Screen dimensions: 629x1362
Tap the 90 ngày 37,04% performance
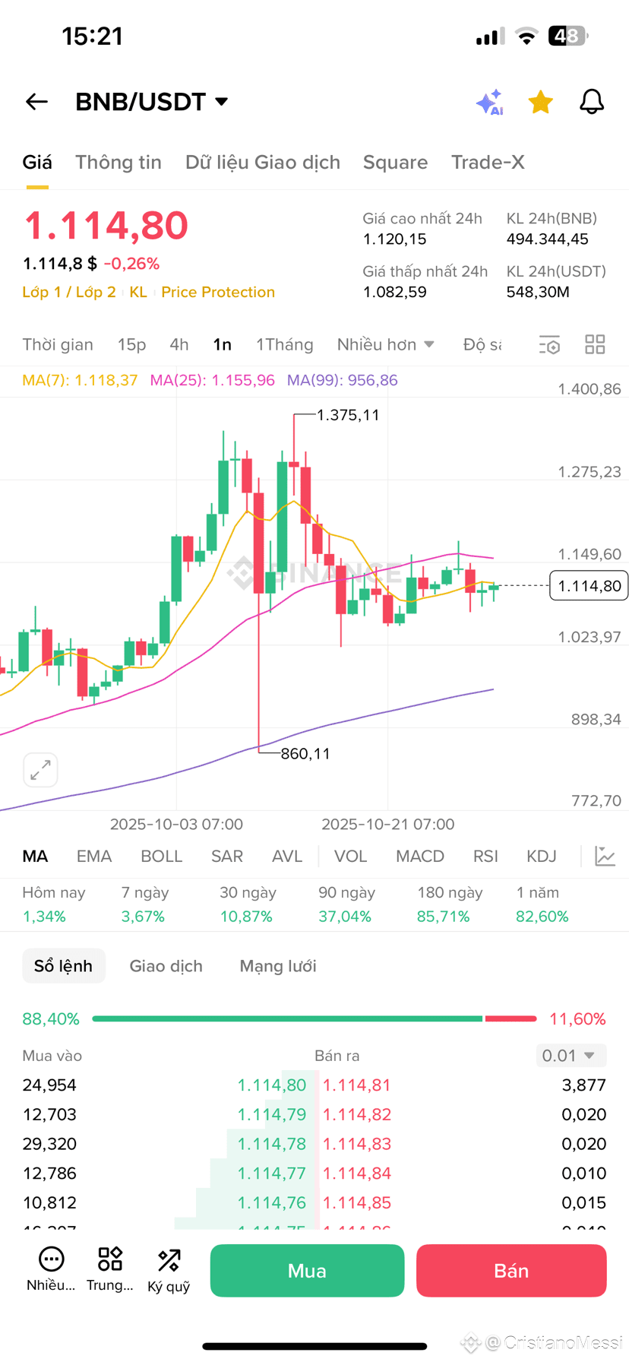[x=346, y=904]
